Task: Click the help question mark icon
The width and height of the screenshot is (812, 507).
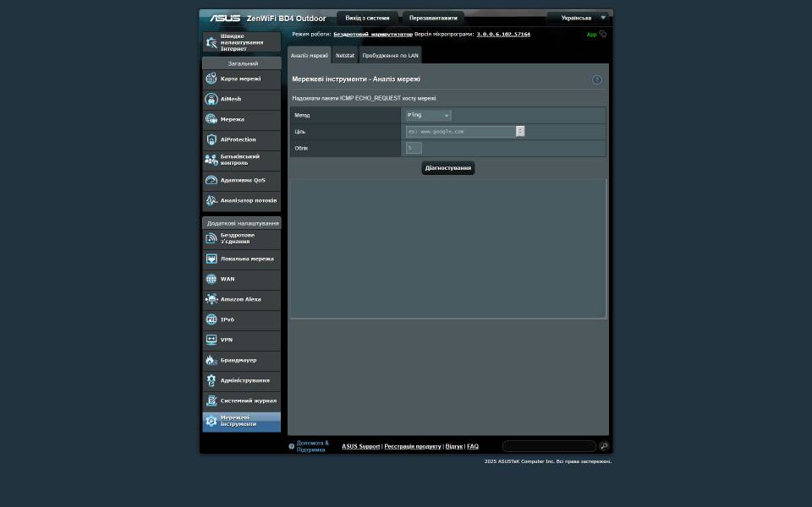Action: click(596, 79)
